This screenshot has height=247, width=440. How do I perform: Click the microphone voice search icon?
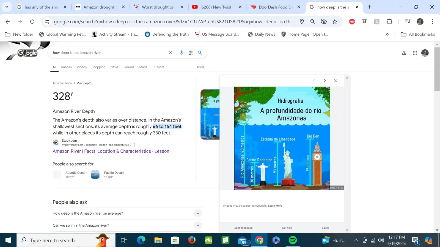click(x=182, y=53)
